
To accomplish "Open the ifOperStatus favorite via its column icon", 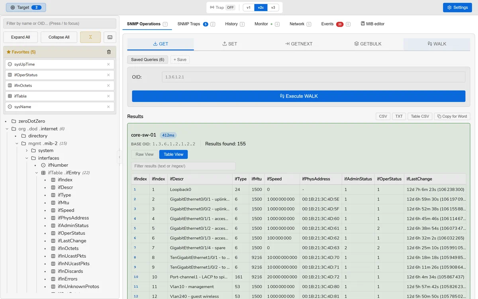I will (10, 75).
